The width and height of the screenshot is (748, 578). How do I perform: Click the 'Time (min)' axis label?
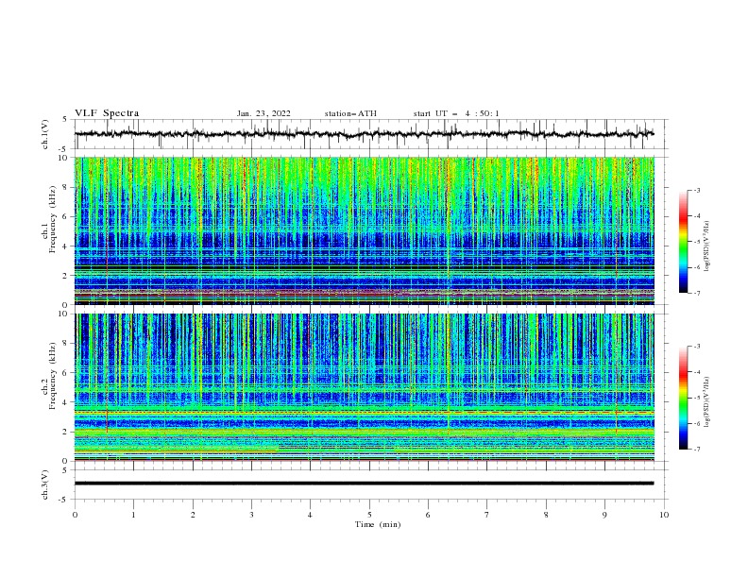[378, 524]
